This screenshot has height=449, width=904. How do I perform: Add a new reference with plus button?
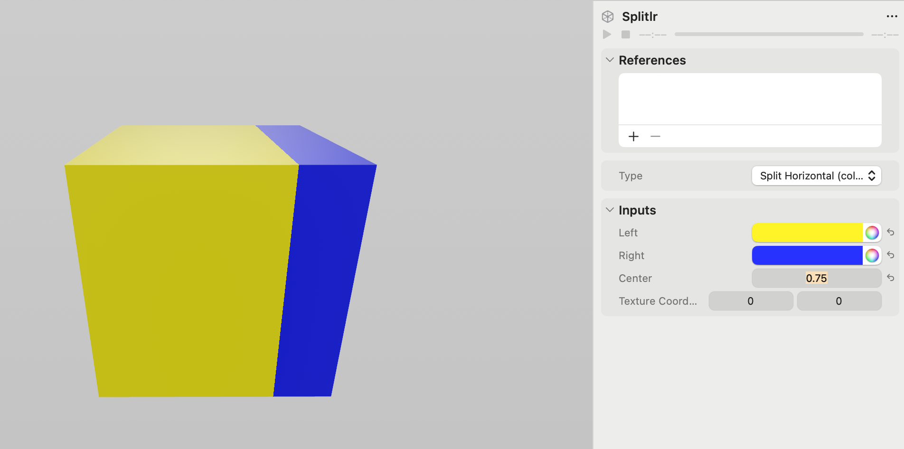[x=633, y=136]
